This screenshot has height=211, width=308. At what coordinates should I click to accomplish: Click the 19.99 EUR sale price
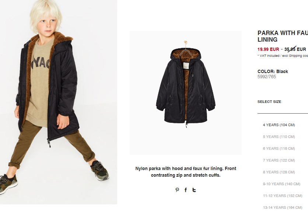coord(268,49)
